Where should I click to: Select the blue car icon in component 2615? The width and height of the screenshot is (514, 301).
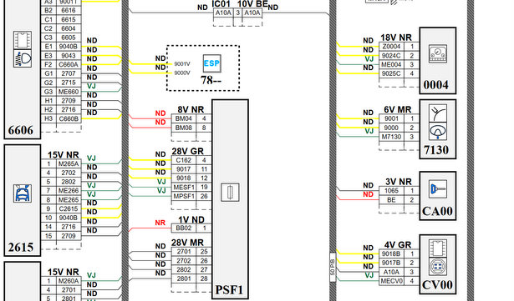pos(23,193)
